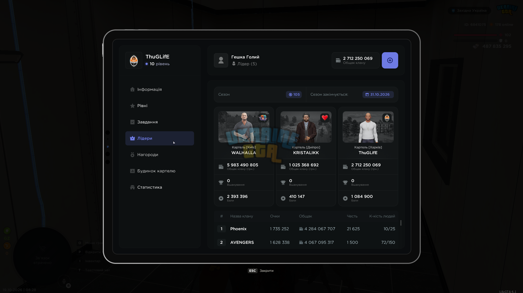This screenshot has height=293, width=523.
Task: Click points icon beside 410 147
Action: coord(283,198)
